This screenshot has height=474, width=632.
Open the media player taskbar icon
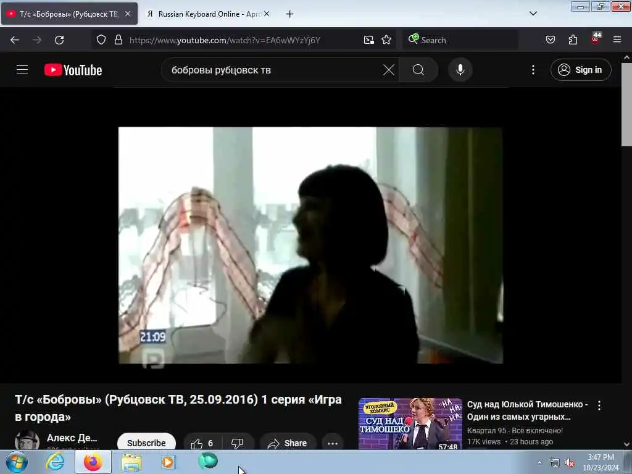(x=168, y=462)
